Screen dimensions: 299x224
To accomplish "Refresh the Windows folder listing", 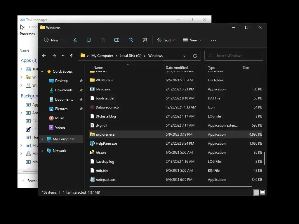I will [195, 56].
